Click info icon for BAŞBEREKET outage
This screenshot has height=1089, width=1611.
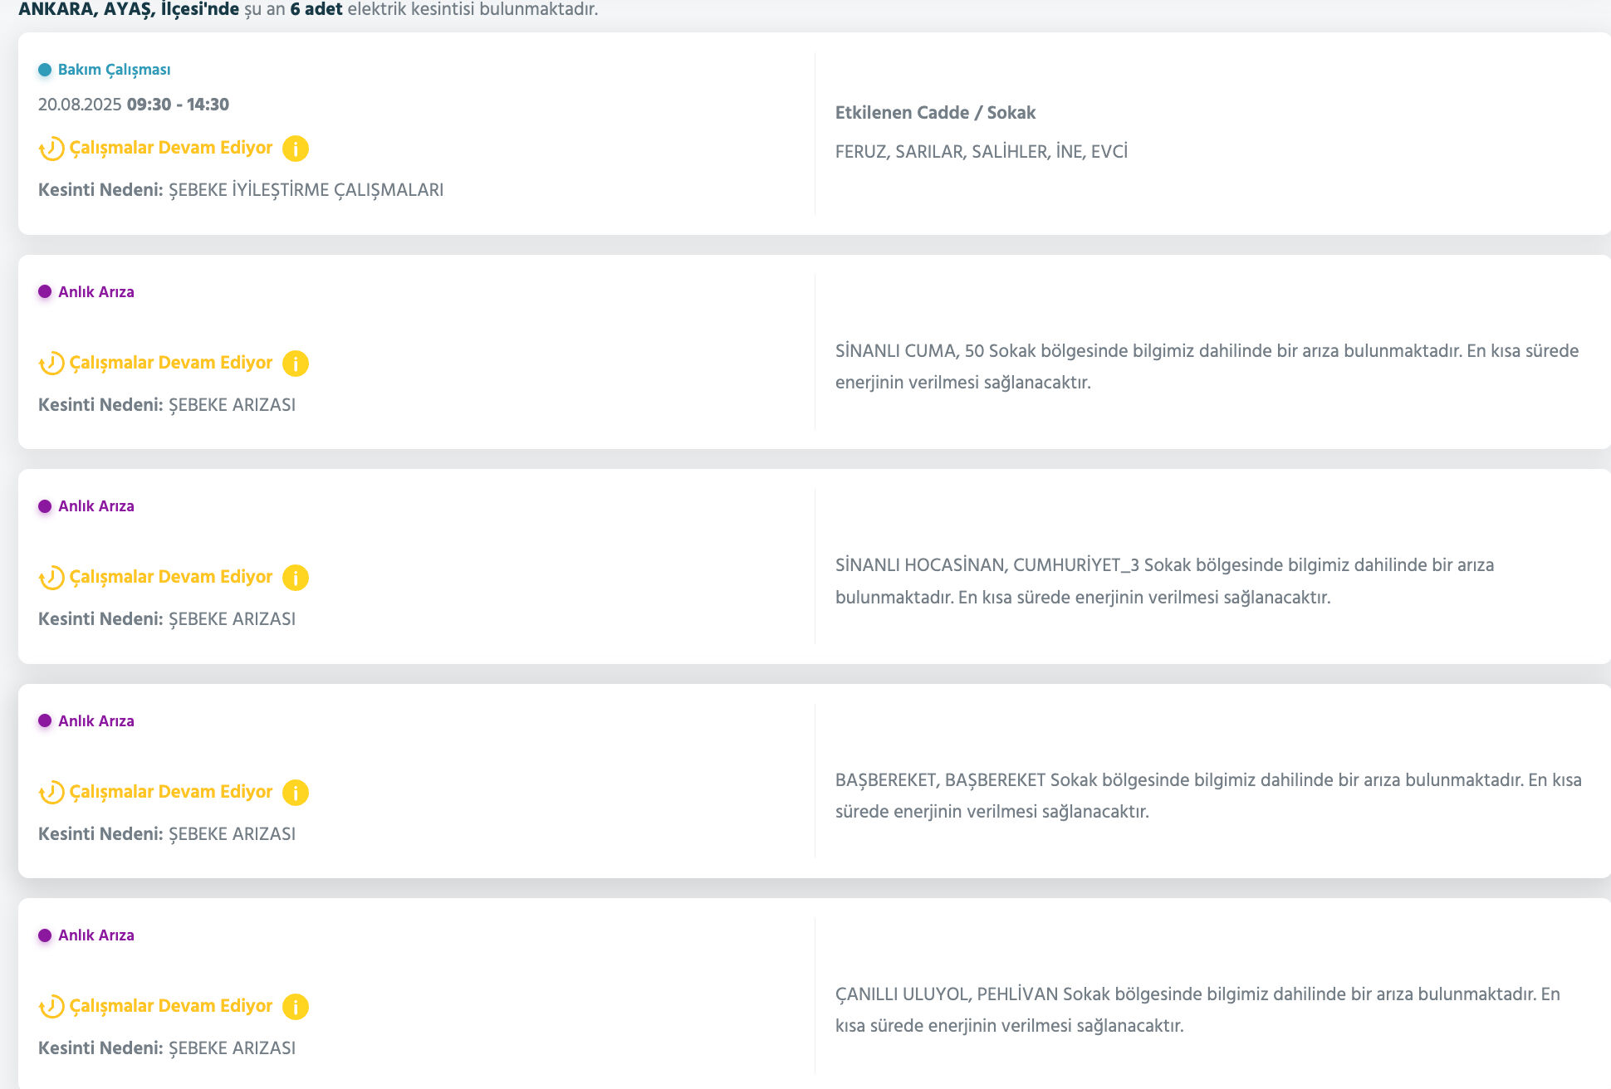(x=296, y=793)
